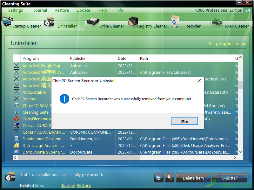The image size is (254, 190).
Task: Click vertical scrollbar up arrow
Action: point(241,57)
